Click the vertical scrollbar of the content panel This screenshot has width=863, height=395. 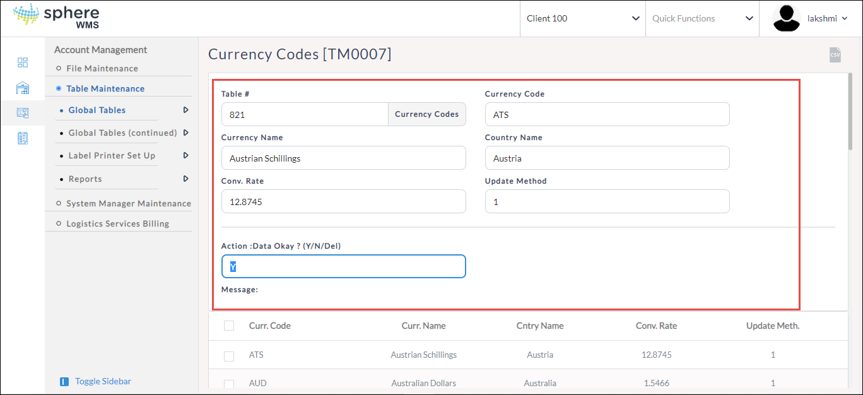850,114
